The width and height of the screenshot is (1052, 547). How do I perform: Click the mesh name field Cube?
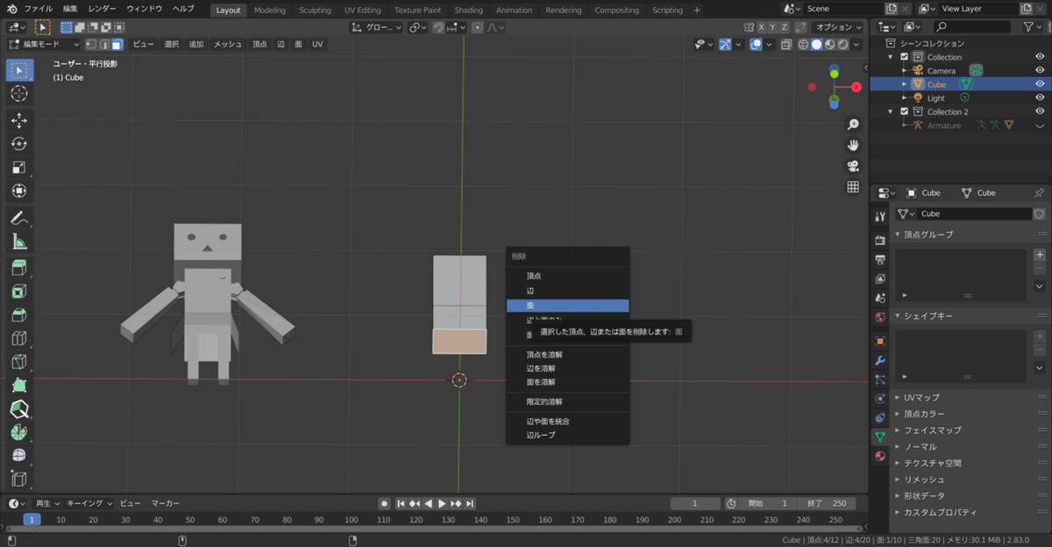coord(975,214)
